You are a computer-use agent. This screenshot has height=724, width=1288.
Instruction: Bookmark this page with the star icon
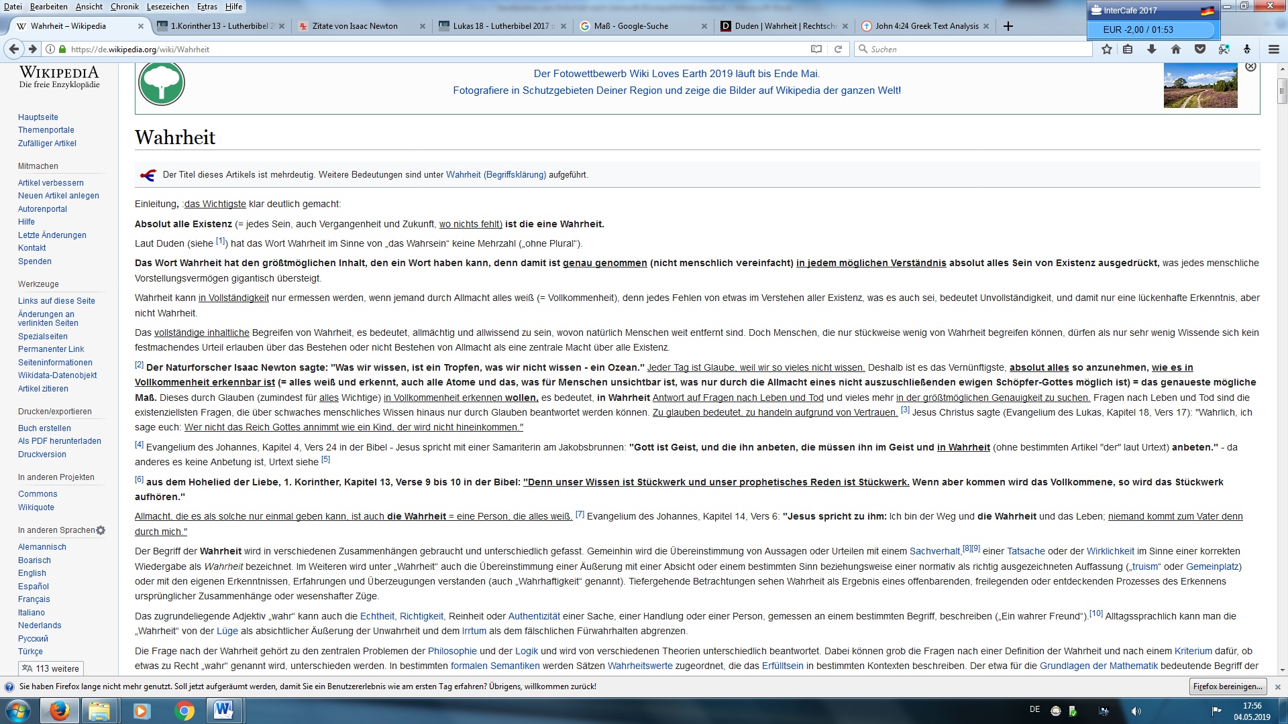(x=1107, y=49)
